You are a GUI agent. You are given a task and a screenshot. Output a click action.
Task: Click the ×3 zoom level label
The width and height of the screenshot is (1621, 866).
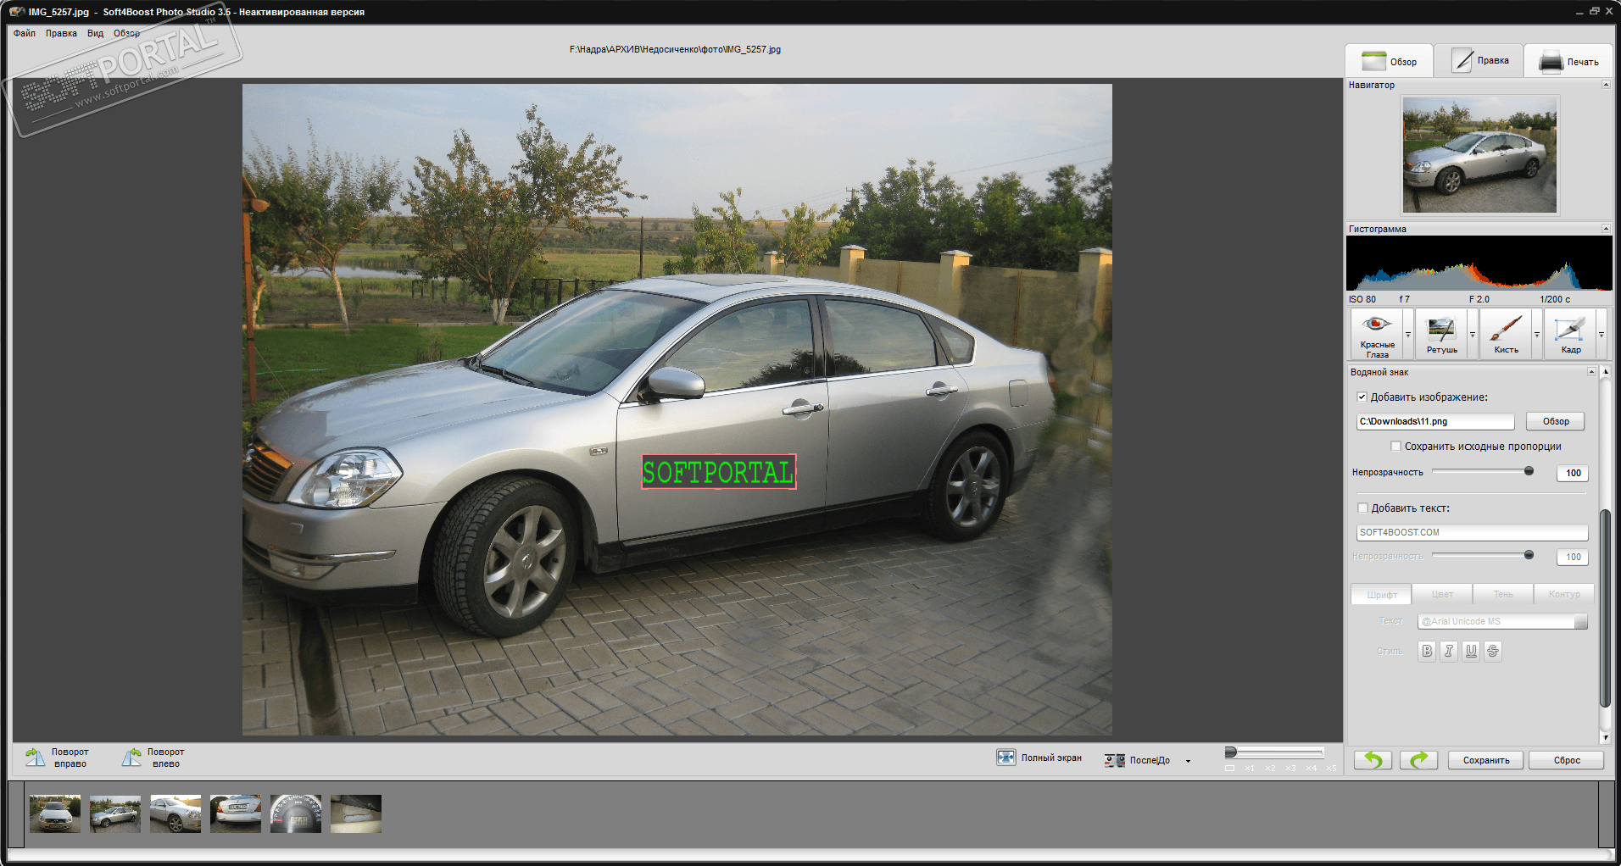point(1290,768)
